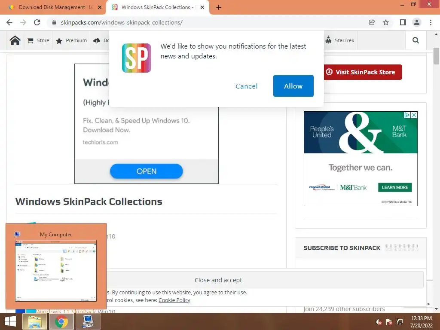Open the Action Center flag tray icon

pos(389,322)
